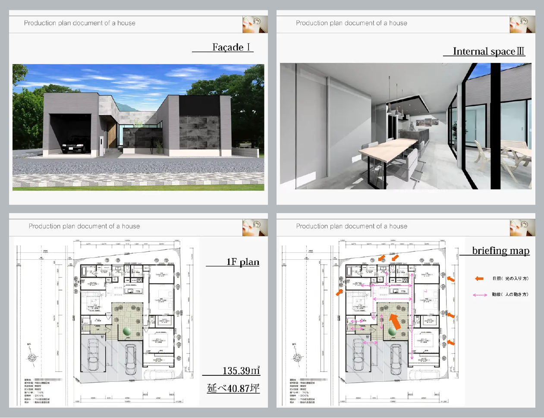The height and width of the screenshot is (418, 544).
Task: Click the green tree circle in the 1F plan courtyard
Action: click(127, 331)
